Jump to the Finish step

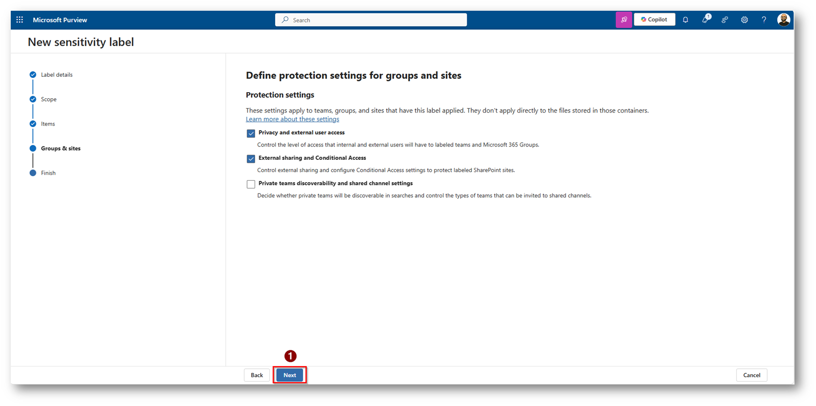click(48, 173)
